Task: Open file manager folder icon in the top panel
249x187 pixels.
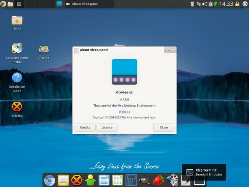Action: click(x=10, y=4)
